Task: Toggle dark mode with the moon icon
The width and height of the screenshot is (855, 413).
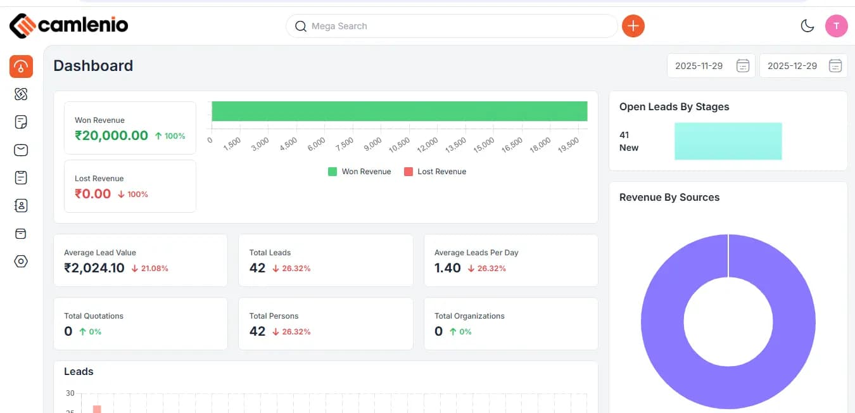Action: pyautogui.click(x=807, y=26)
